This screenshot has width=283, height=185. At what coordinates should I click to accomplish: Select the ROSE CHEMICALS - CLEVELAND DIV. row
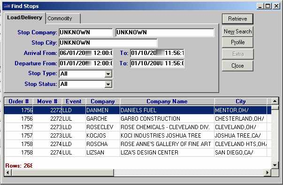138,127
